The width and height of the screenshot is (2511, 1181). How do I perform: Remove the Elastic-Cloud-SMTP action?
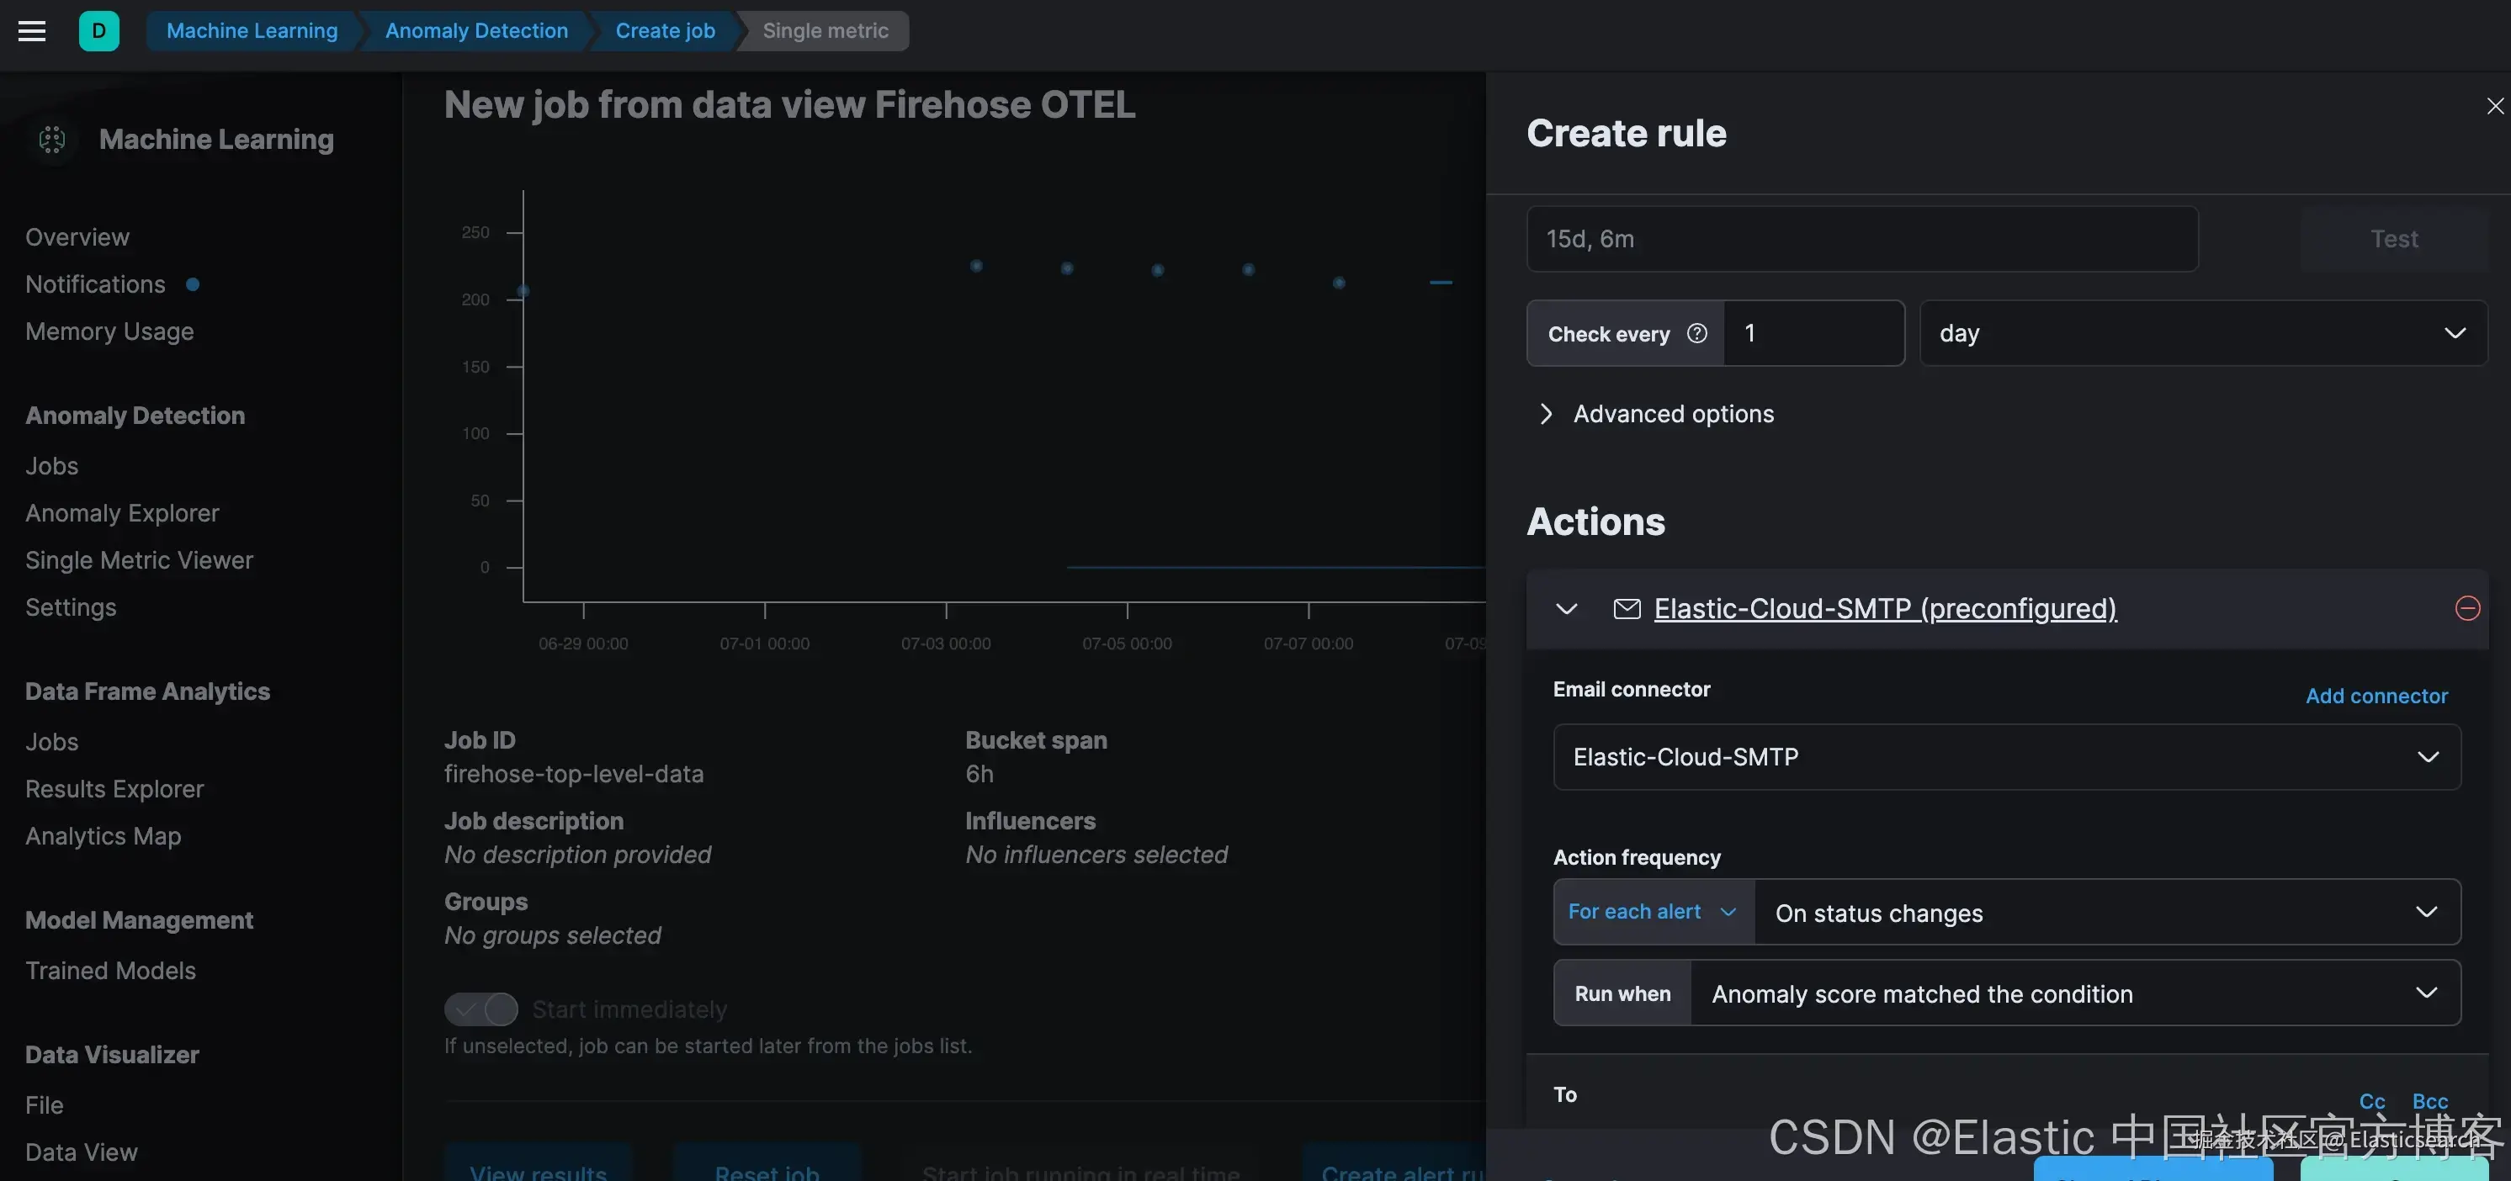[2466, 609]
